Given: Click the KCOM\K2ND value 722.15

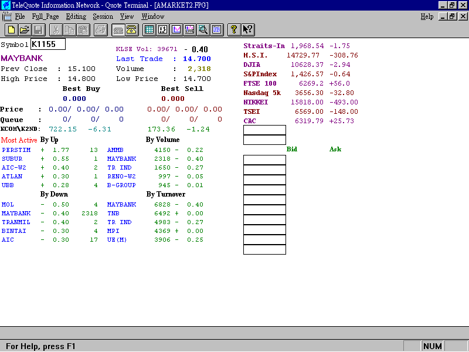Looking at the screenshot, I should tap(63, 129).
